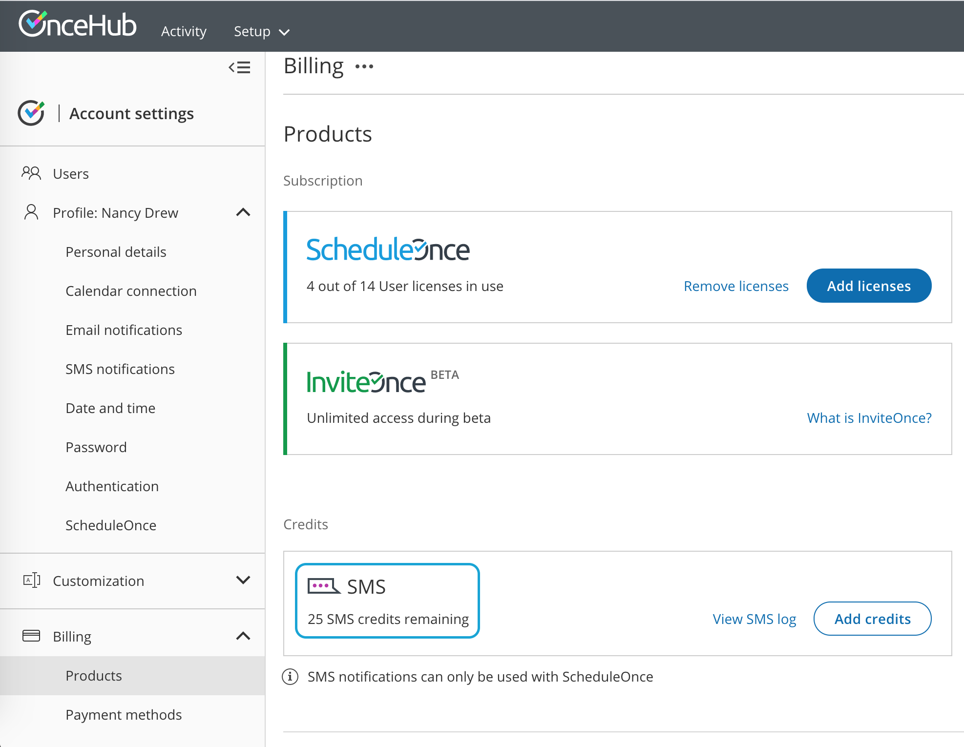
Task: Go to the Activity tab
Action: [184, 32]
